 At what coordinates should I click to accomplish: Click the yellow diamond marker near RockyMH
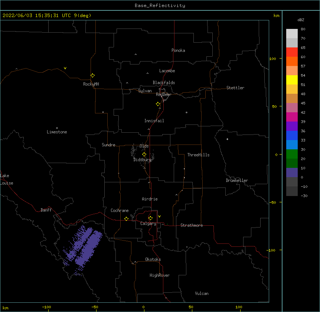(92, 76)
